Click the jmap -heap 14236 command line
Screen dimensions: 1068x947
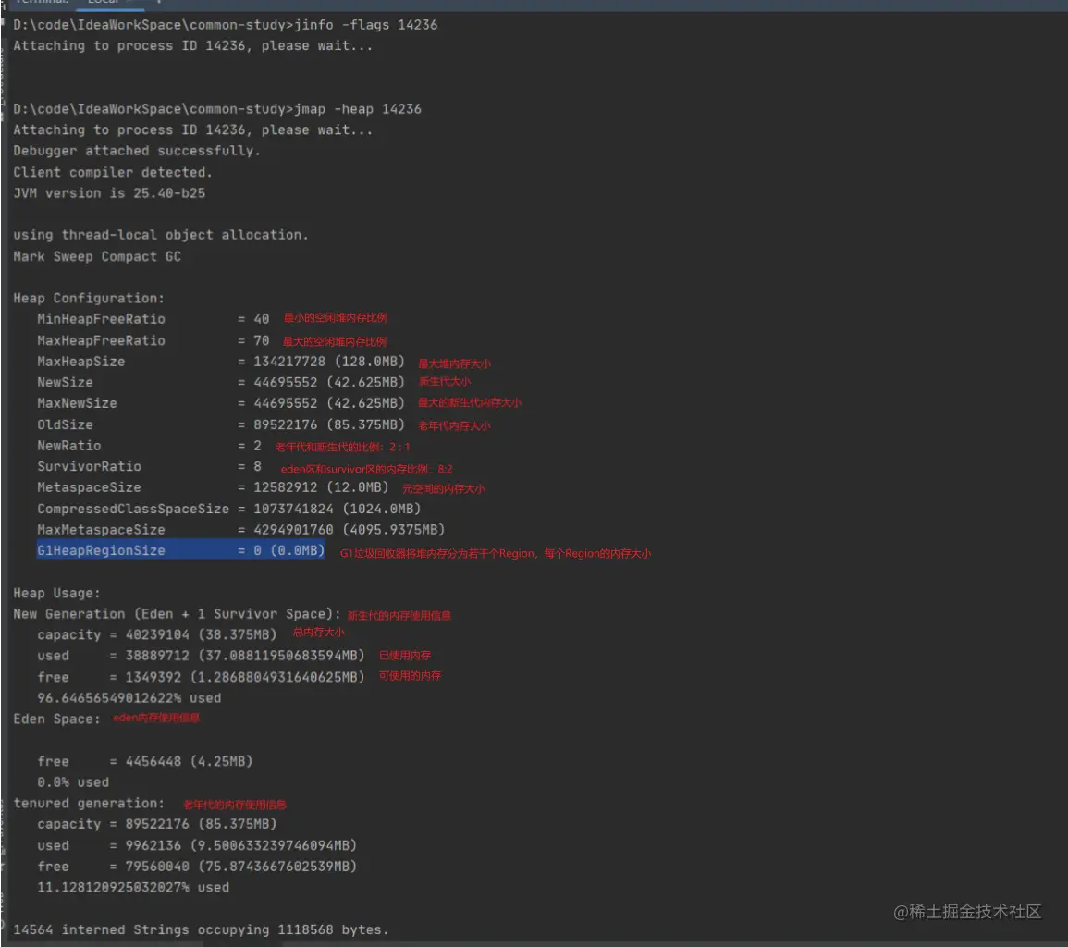pos(217,109)
